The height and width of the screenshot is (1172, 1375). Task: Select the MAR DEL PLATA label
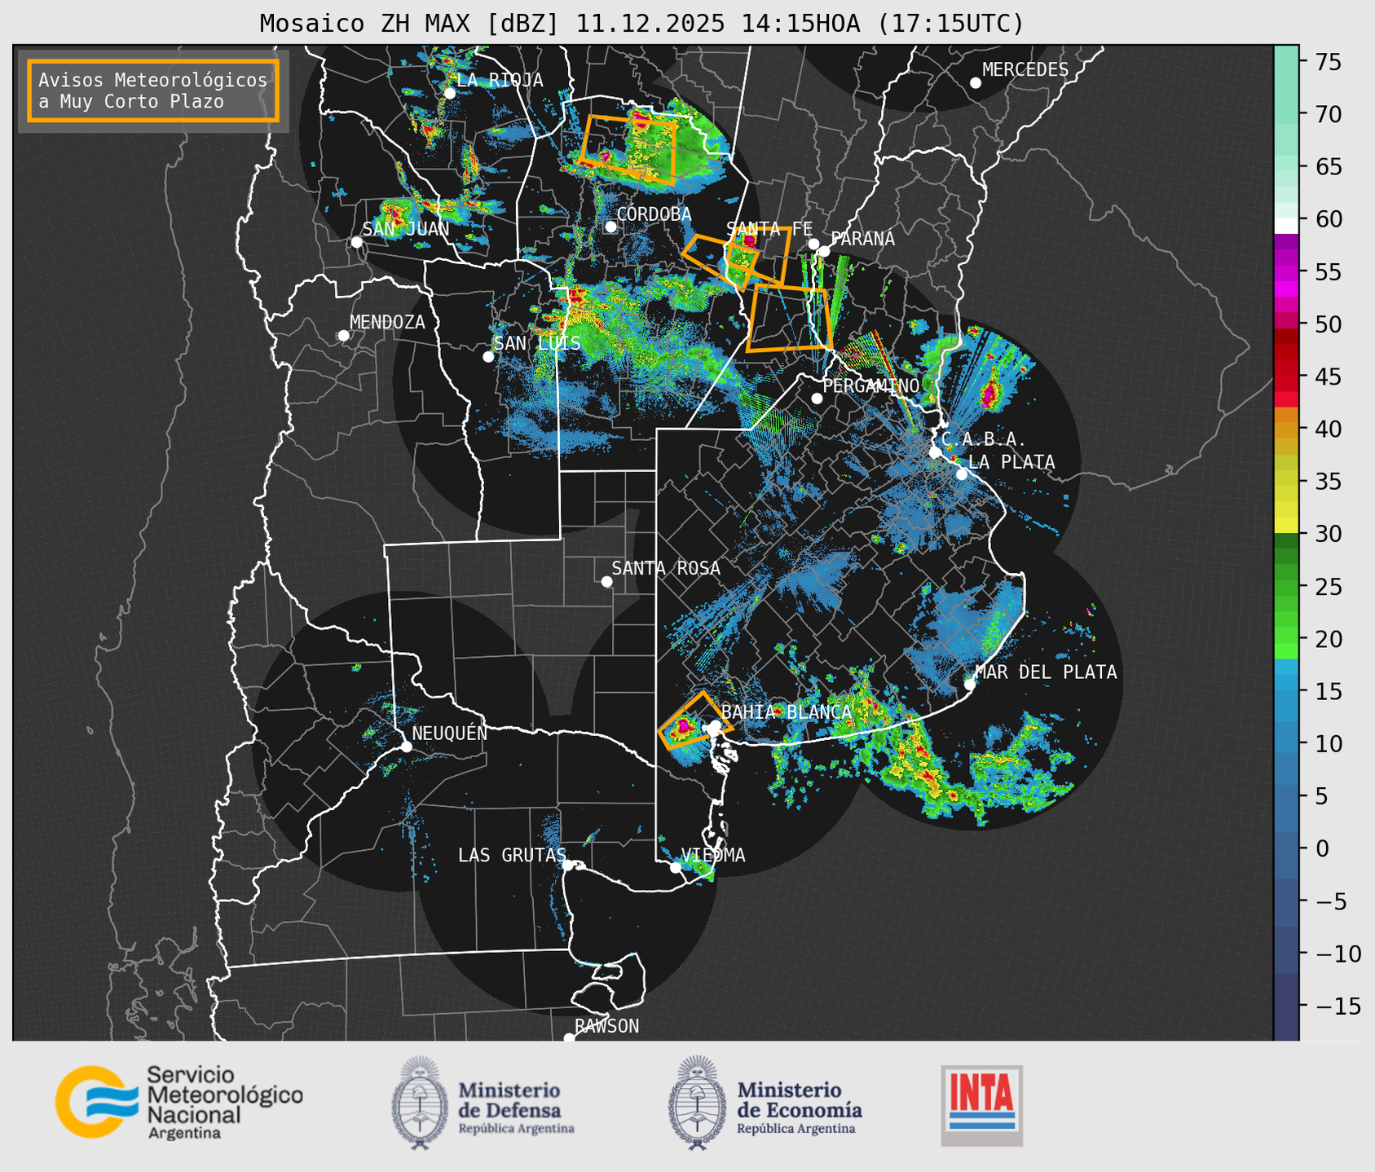point(1046,672)
